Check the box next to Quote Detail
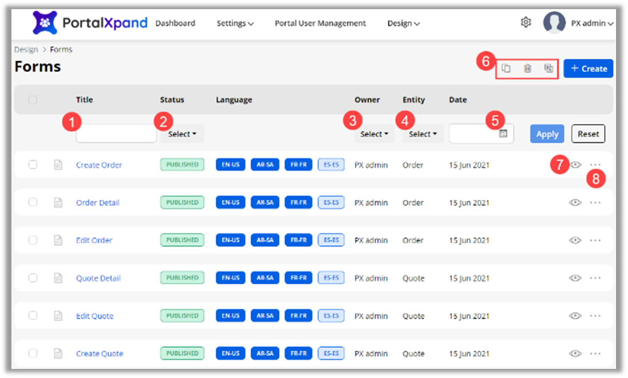Viewport: 628px width, 378px height. 33,278
